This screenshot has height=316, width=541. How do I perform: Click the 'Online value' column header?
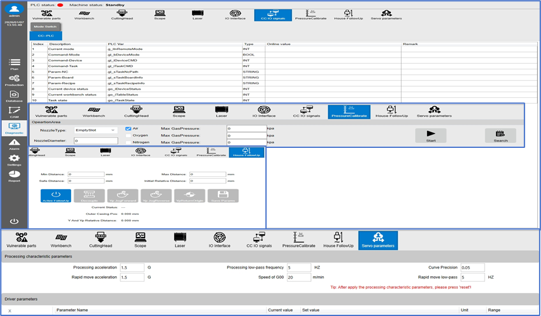(x=333, y=44)
